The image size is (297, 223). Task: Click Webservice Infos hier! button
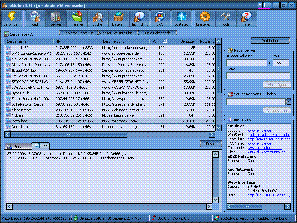click(118, 33)
